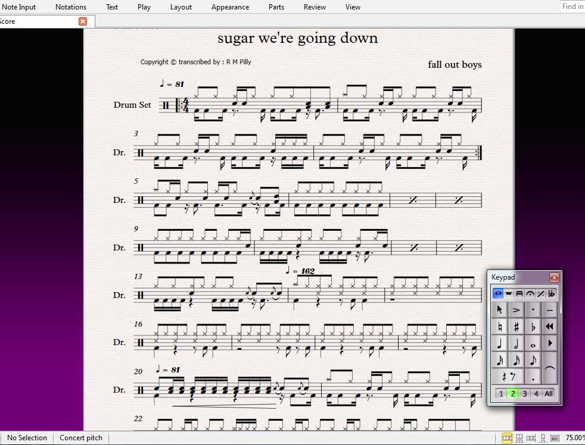Close the Score document tab
Screen dimensions: 585x445
click(x=83, y=21)
